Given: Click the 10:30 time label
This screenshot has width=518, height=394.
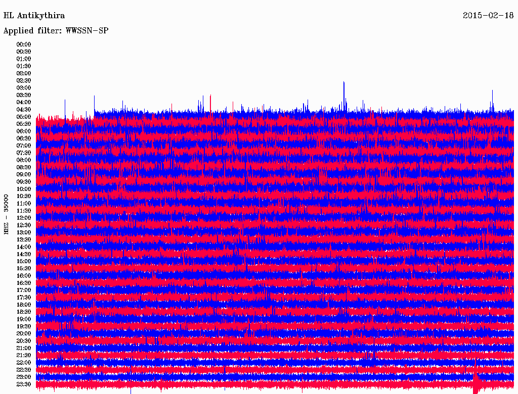Looking at the screenshot, I should coord(24,196).
